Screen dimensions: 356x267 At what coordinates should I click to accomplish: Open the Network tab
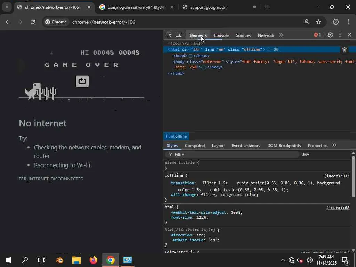click(x=266, y=35)
